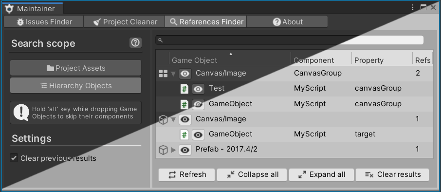
Task: Click crossed eye icon beside GameObject canvasGroup
Action: coord(198,104)
